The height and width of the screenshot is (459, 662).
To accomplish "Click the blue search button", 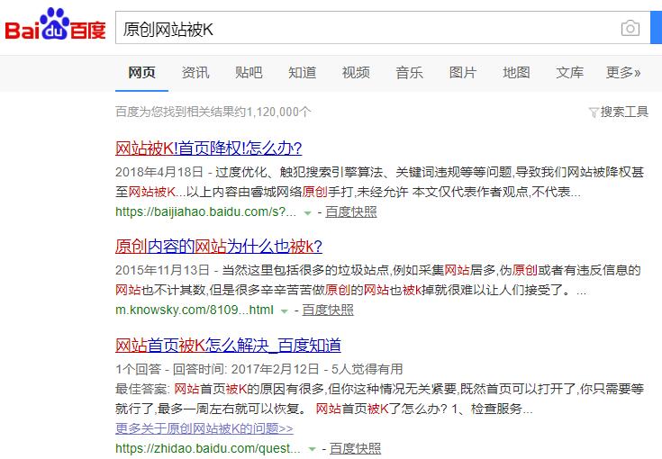I will point(656,27).
